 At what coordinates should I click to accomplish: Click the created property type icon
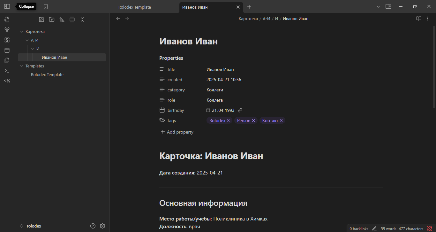162,80
